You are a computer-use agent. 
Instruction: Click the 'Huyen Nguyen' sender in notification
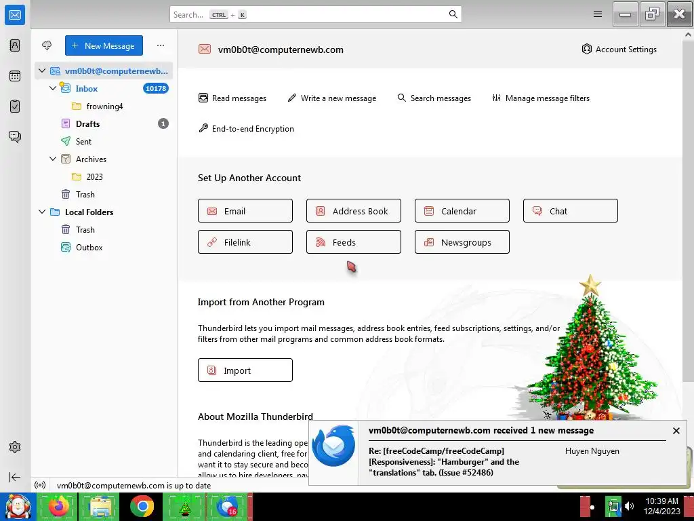pyautogui.click(x=592, y=451)
